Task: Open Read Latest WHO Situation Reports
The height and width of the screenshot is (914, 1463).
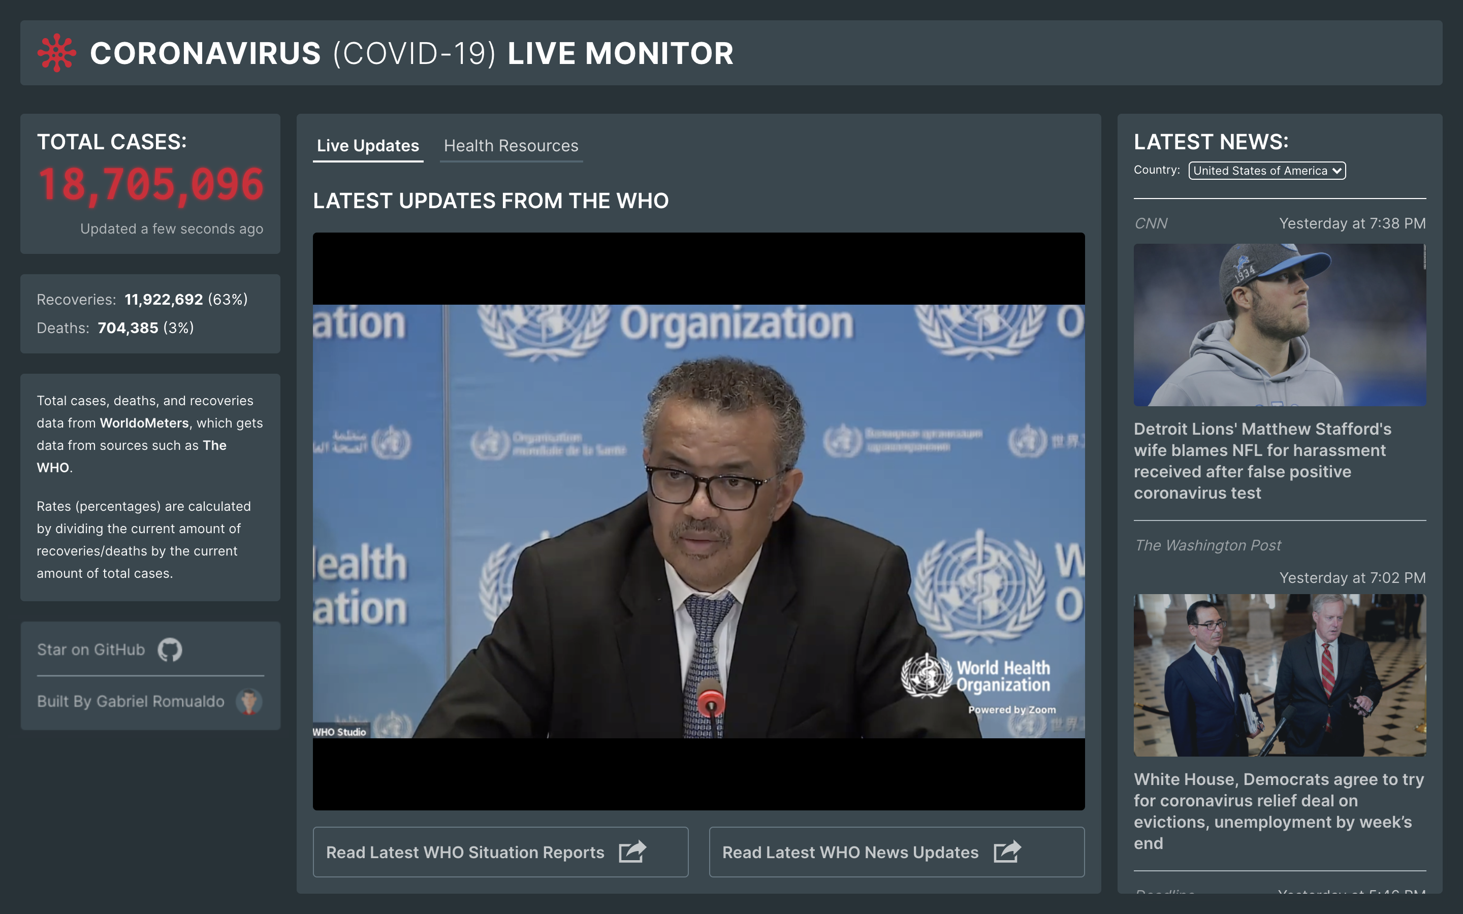Action: (465, 852)
